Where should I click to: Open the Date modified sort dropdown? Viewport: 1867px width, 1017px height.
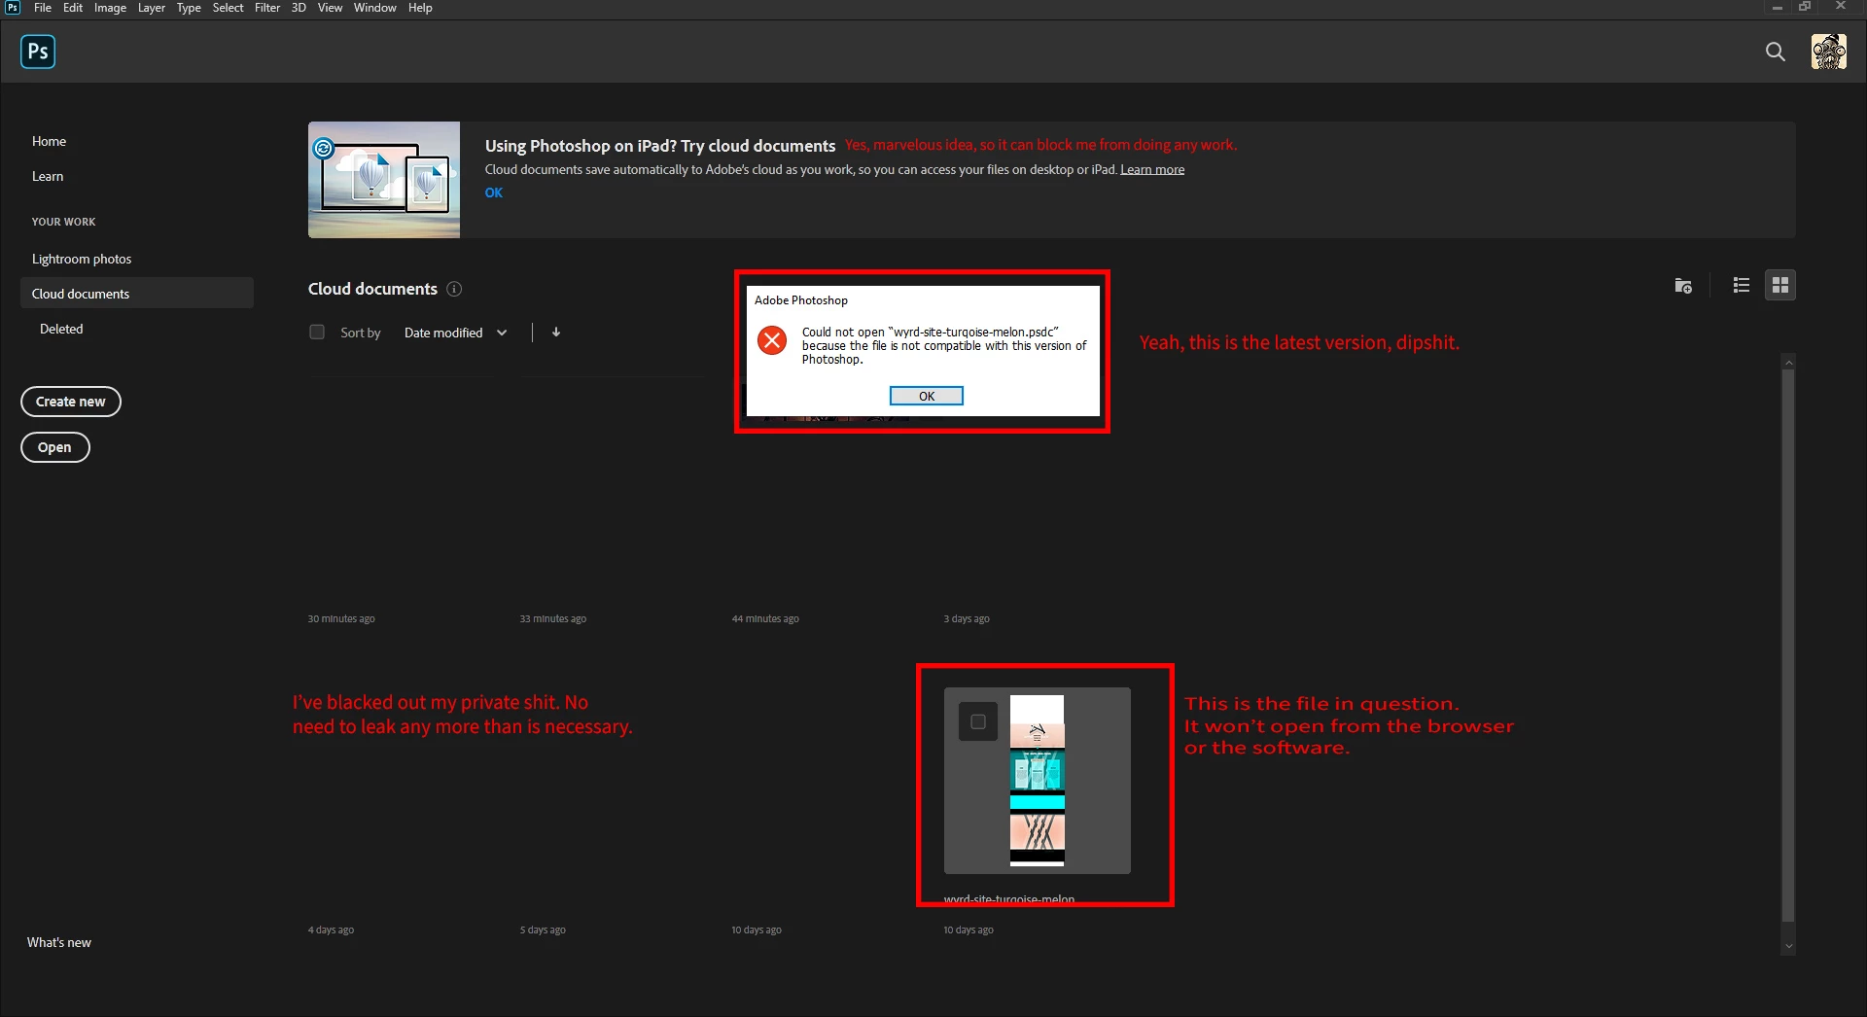(455, 333)
